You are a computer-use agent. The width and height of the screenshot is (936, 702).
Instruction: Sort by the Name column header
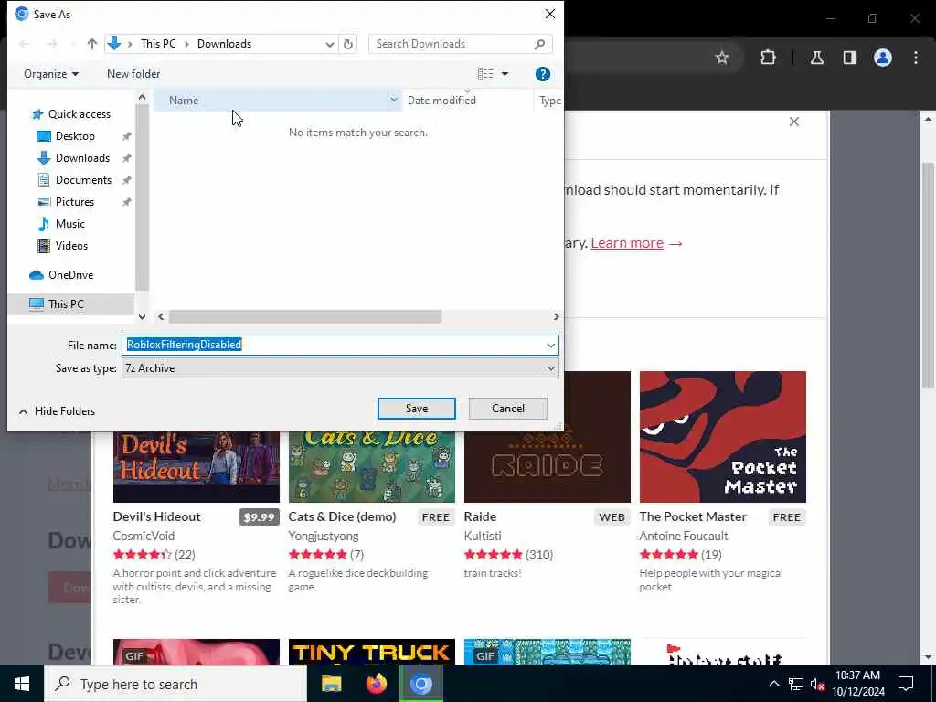tap(271, 101)
